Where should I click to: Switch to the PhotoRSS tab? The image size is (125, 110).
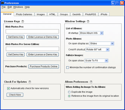click(90, 14)
